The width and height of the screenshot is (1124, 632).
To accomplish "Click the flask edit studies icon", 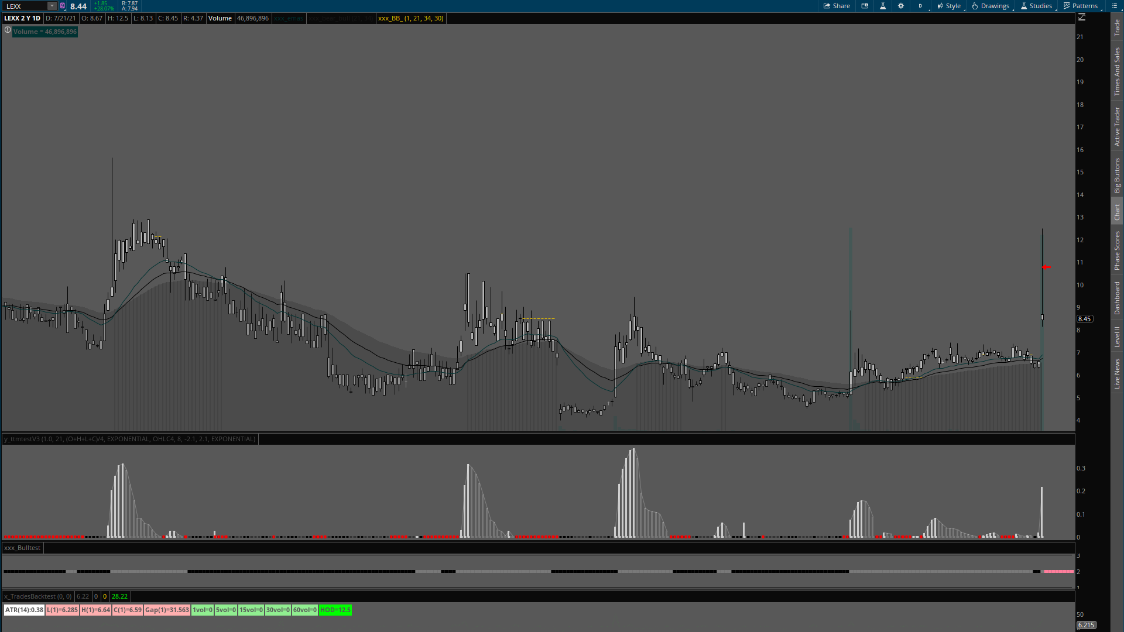I will tap(883, 6).
